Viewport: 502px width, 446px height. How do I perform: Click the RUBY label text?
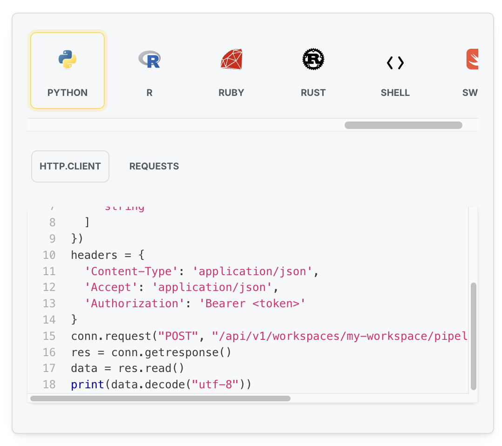(x=231, y=93)
